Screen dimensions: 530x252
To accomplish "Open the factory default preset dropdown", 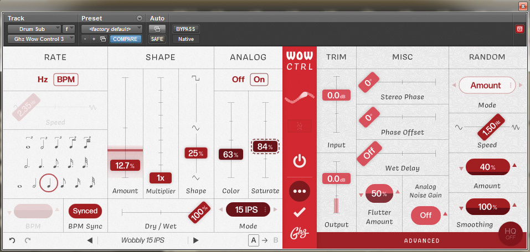I will (x=111, y=29).
